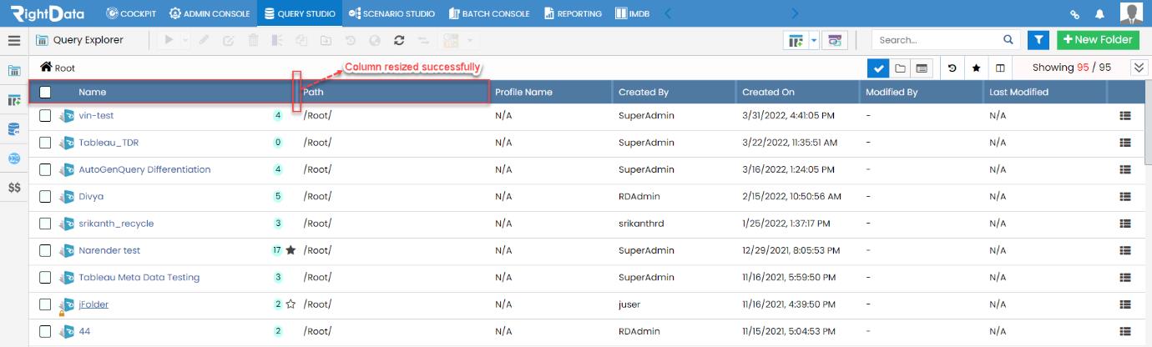1152x347 pixels.
Task: Click the Root home icon in breadcrumb
Action: click(46, 68)
